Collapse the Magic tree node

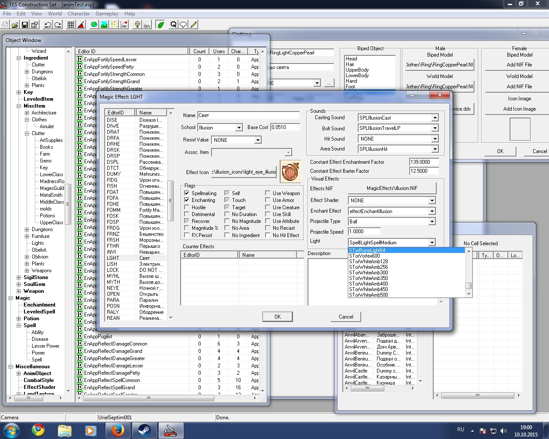(x=11, y=298)
